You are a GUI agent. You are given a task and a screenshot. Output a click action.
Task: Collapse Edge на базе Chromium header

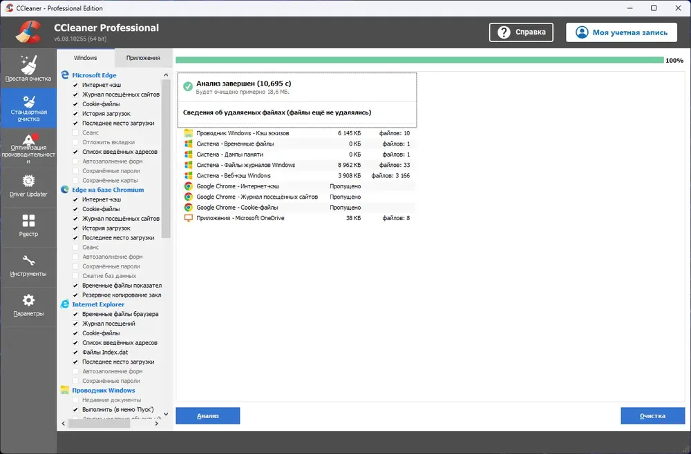[x=108, y=190]
